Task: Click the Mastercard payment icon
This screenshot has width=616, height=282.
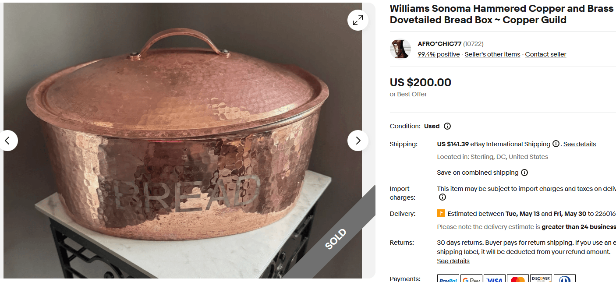Action: tap(518, 278)
